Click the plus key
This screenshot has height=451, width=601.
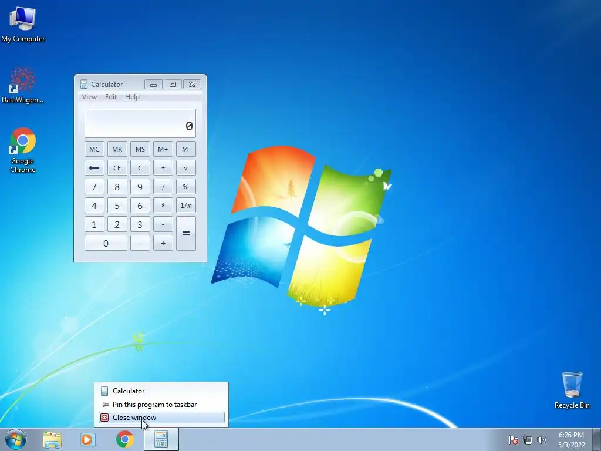click(x=163, y=243)
